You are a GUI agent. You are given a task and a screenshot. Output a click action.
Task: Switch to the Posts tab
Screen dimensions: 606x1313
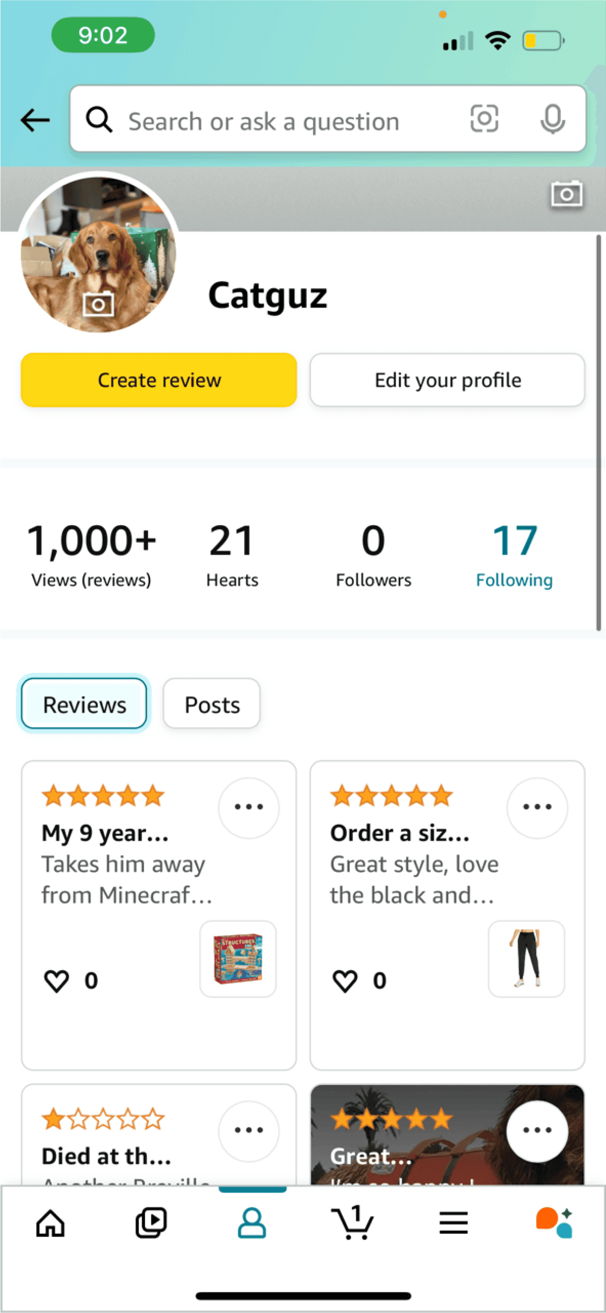coord(212,704)
